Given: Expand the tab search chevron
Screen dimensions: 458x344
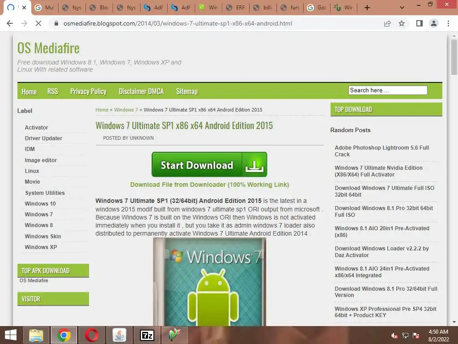Looking at the screenshot, I should (x=402, y=8).
